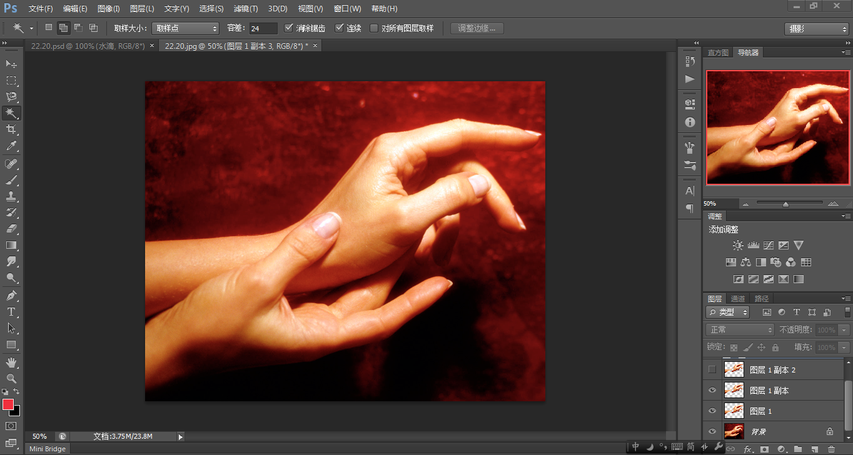Image resolution: width=853 pixels, height=455 pixels.
Task: Open the Mini Bridge panel
Action: (x=48, y=448)
